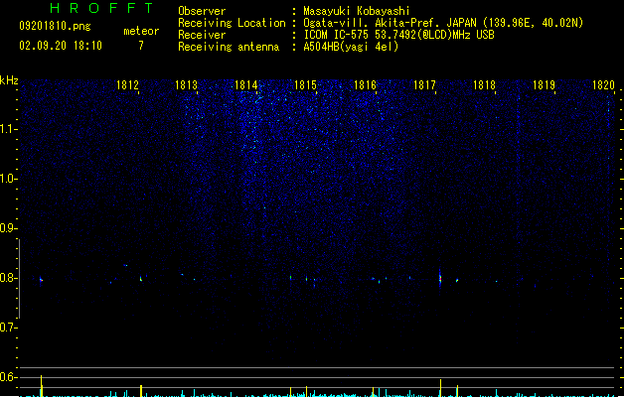The height and width of the screenshot is (397, 625).
Task: Select the ICOM IC-575 53.7492 MHz receiver text
Action: [399, 35]
